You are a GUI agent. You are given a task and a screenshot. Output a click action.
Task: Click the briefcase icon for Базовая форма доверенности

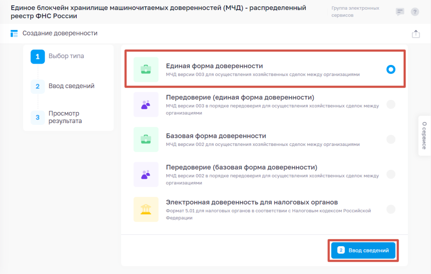coord(146,140)
